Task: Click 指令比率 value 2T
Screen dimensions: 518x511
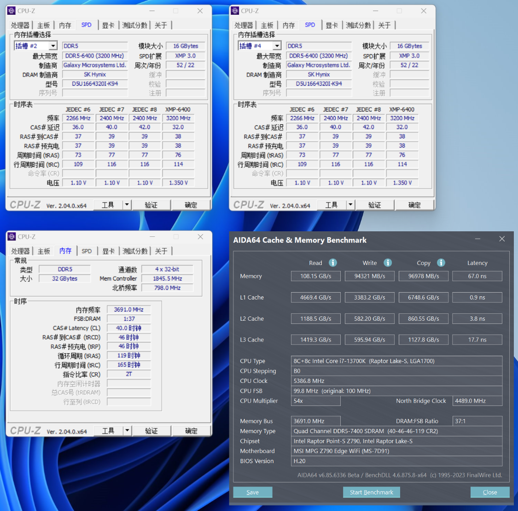Action: [x=129, y=374]
